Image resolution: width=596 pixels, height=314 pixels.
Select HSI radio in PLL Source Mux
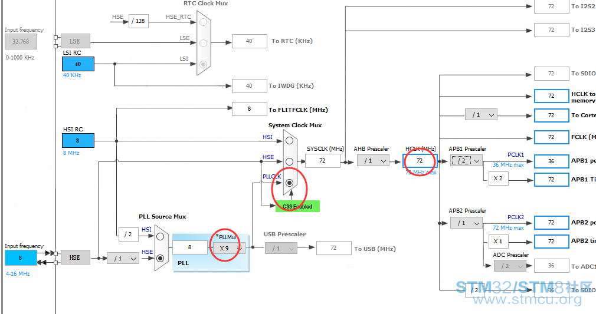[x=161, y=237]
